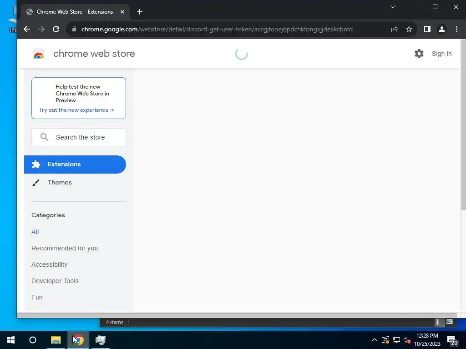Bookmark this tab with the star icon
Viewport: 466px width, 349px height.
coord(409,29)
